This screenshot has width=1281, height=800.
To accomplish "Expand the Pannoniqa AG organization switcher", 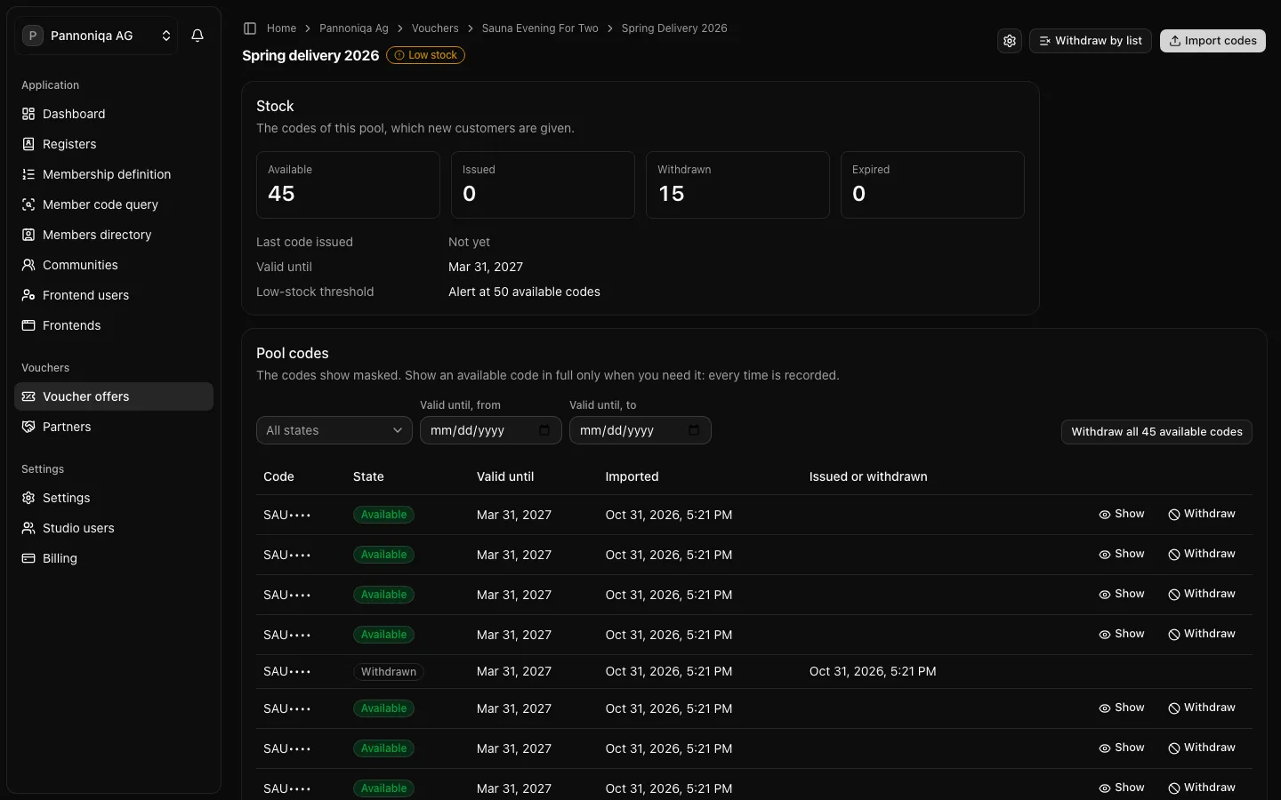I will pyautogui.click(x=96, y=36).
